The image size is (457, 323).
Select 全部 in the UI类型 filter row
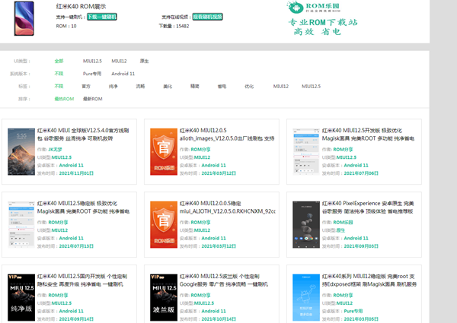tap(59, 61)
